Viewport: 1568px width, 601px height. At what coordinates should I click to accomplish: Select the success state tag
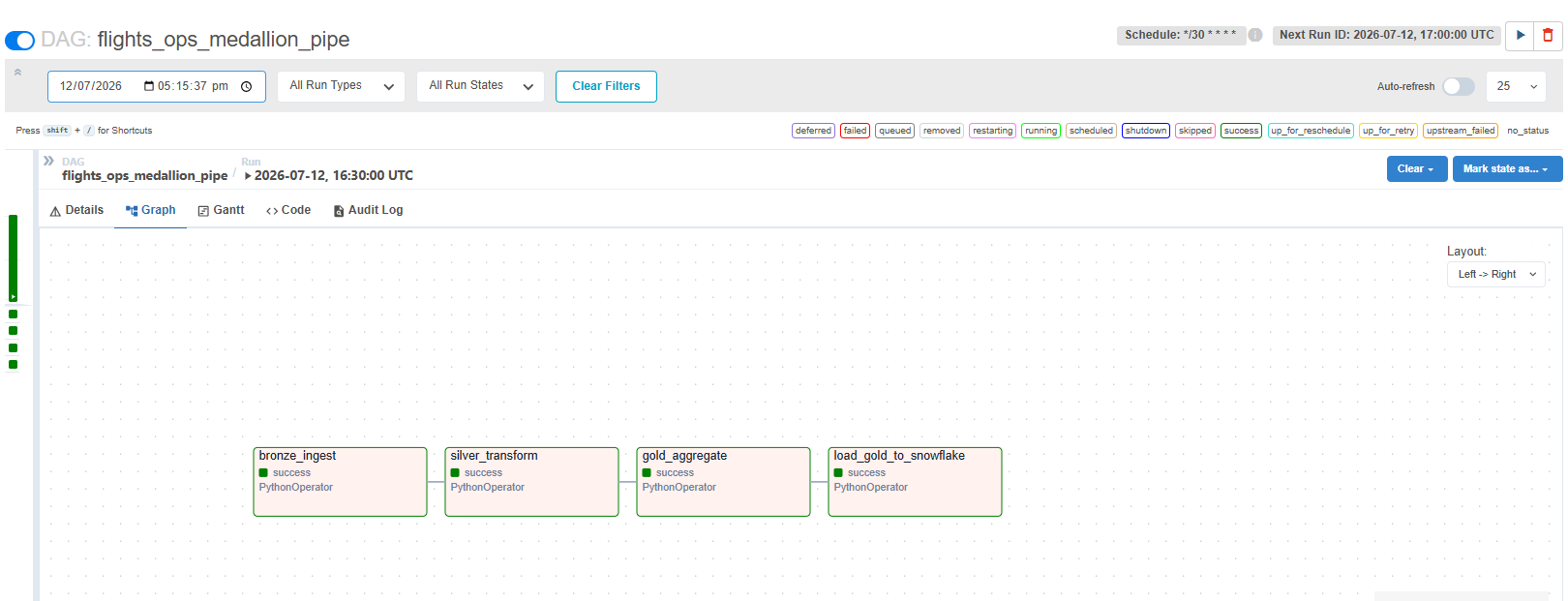[1241, 131]
